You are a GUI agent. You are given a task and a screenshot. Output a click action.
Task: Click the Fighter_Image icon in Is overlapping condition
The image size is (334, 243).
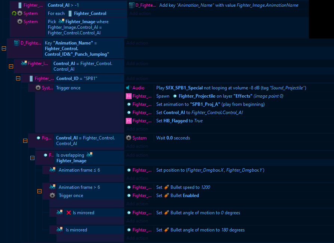pyautogui.click(x=89, y=155)
